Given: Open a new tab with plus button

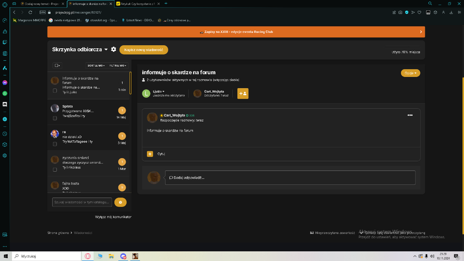Looking at the screenshot, I should [166, 4].
